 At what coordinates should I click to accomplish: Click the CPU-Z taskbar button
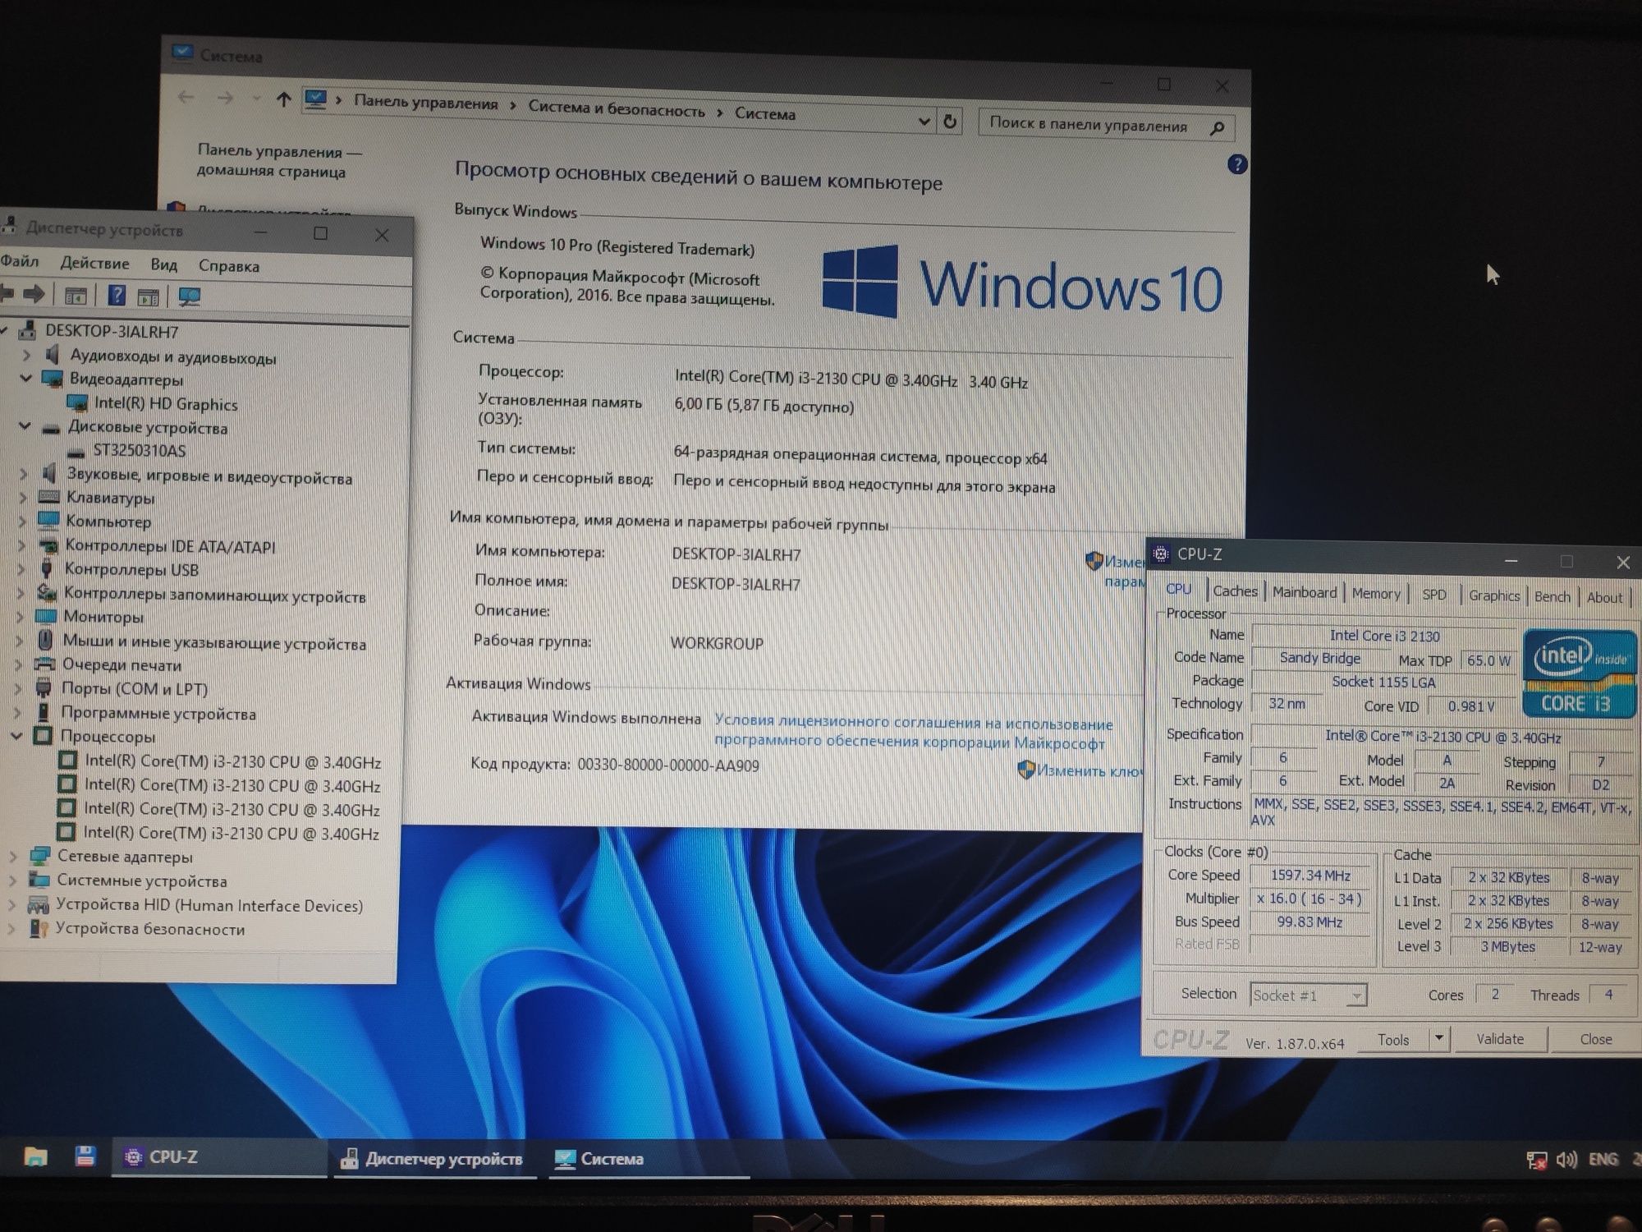pyautogui.click(x=219, y=1156)
